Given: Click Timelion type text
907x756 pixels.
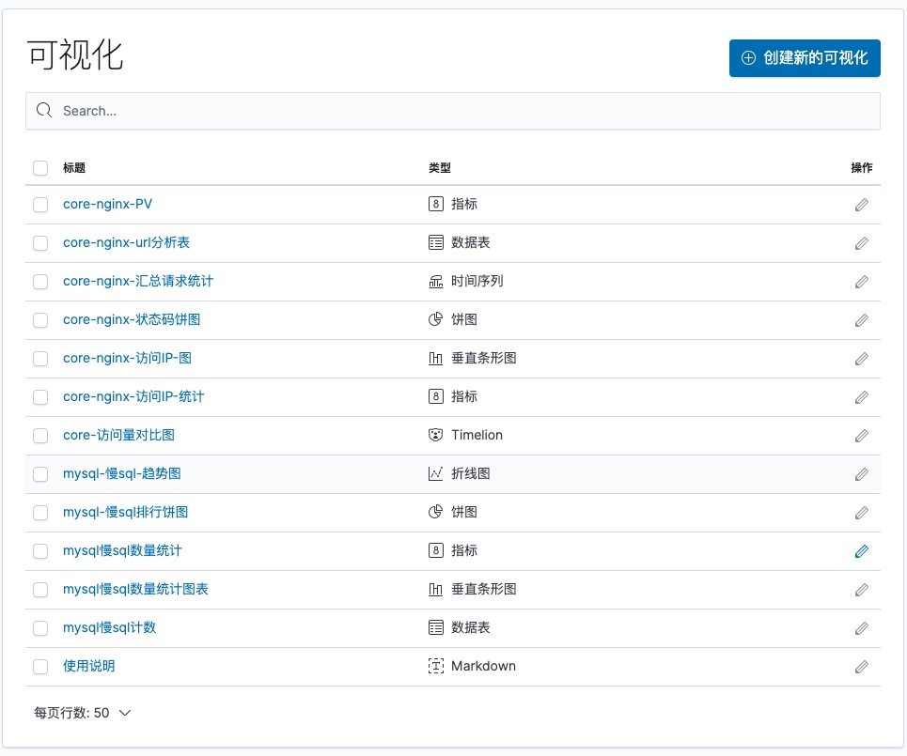Looking at the screenshot, I should pyautogui.click(x=477, y=435).
